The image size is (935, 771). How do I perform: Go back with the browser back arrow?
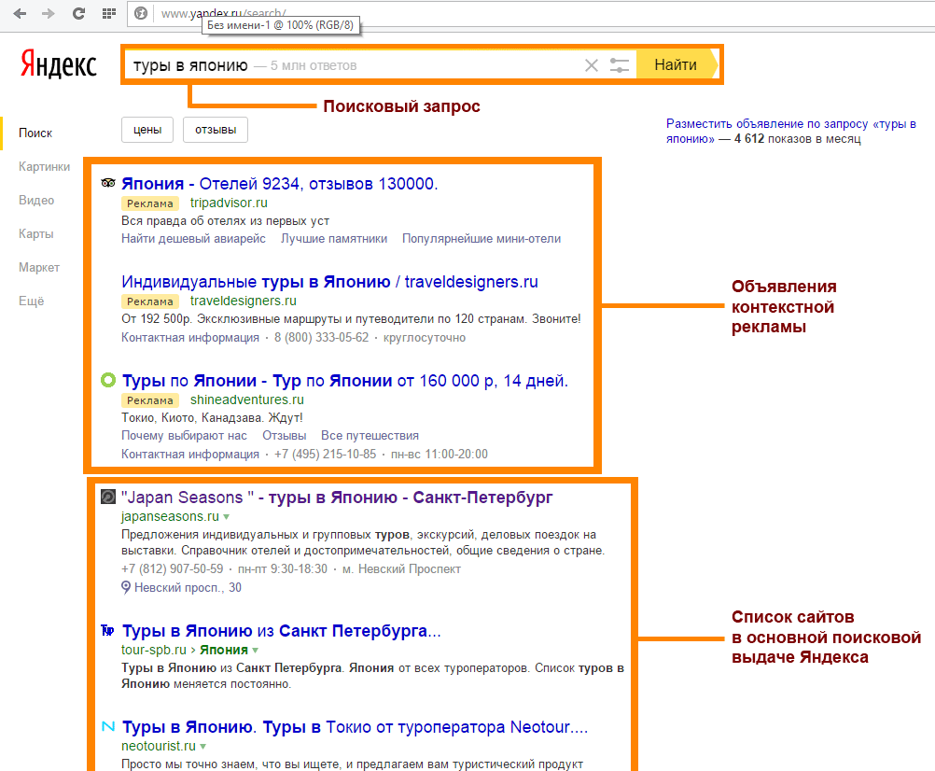(20, 14)
